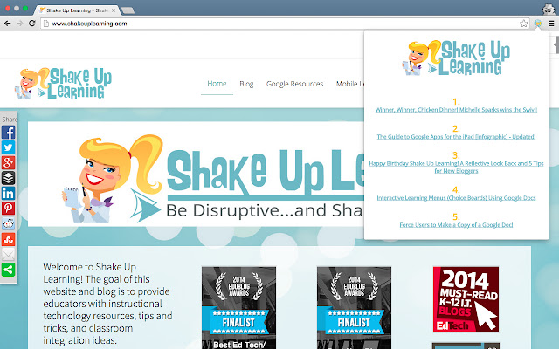
Task: Pin on Pinterest from the sidebar
Action: pos(8,208)
